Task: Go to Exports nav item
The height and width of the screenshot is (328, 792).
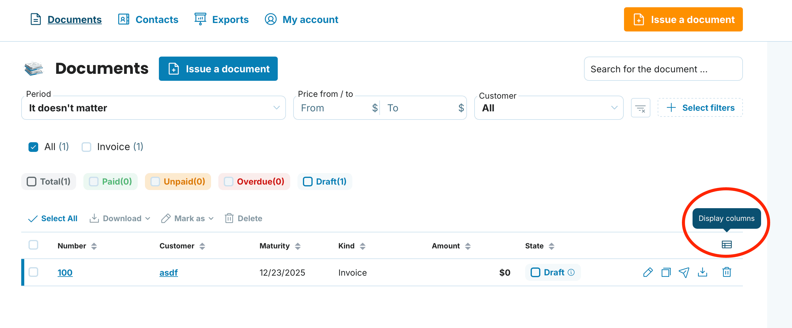Action: click(x=221, y=19)
